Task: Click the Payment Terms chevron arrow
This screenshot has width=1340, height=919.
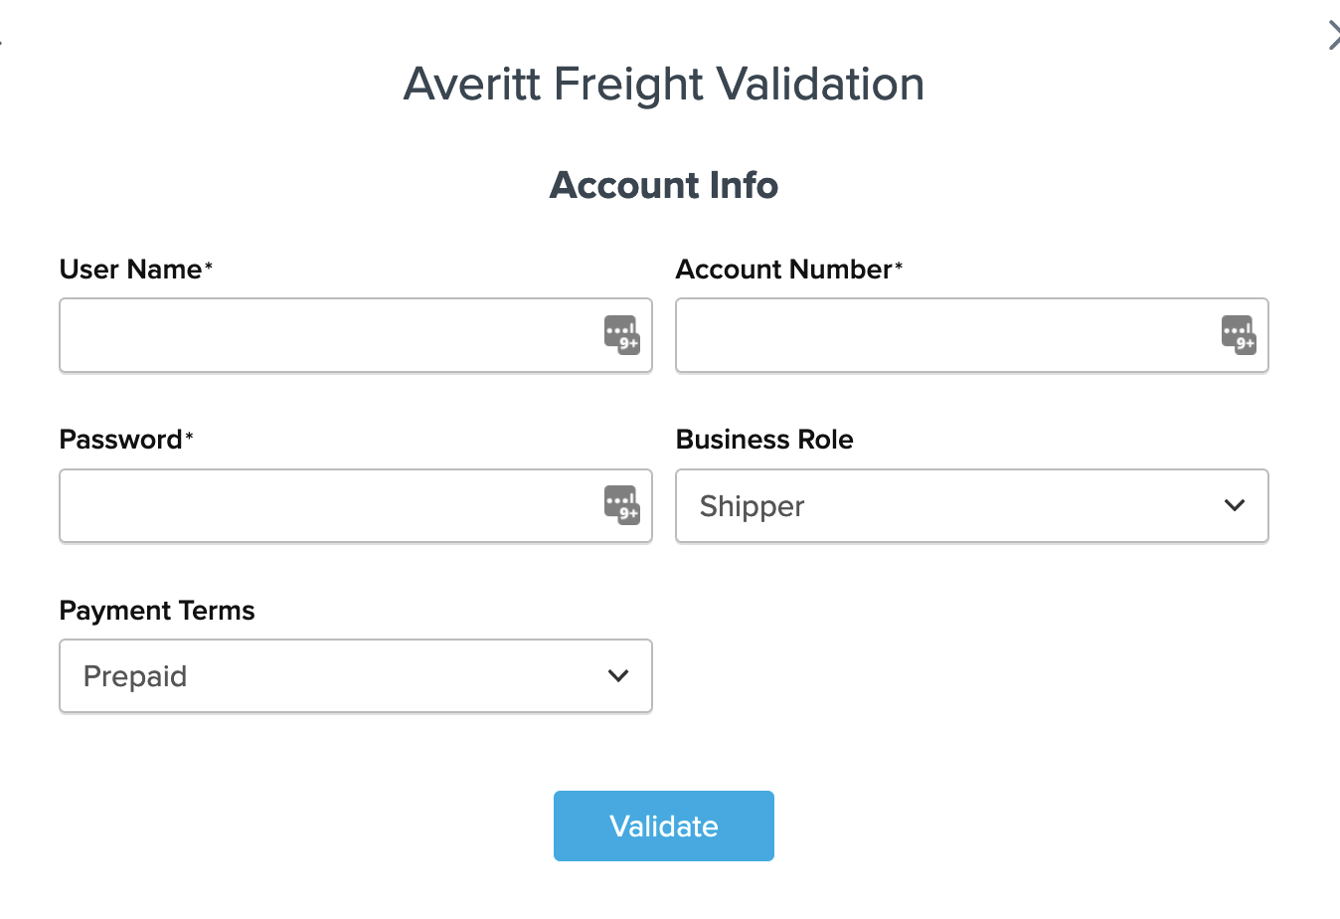Action: coord(618,676)
